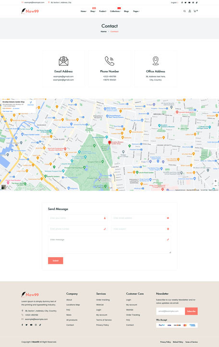Open the search icon in the header

click(184, 11)
